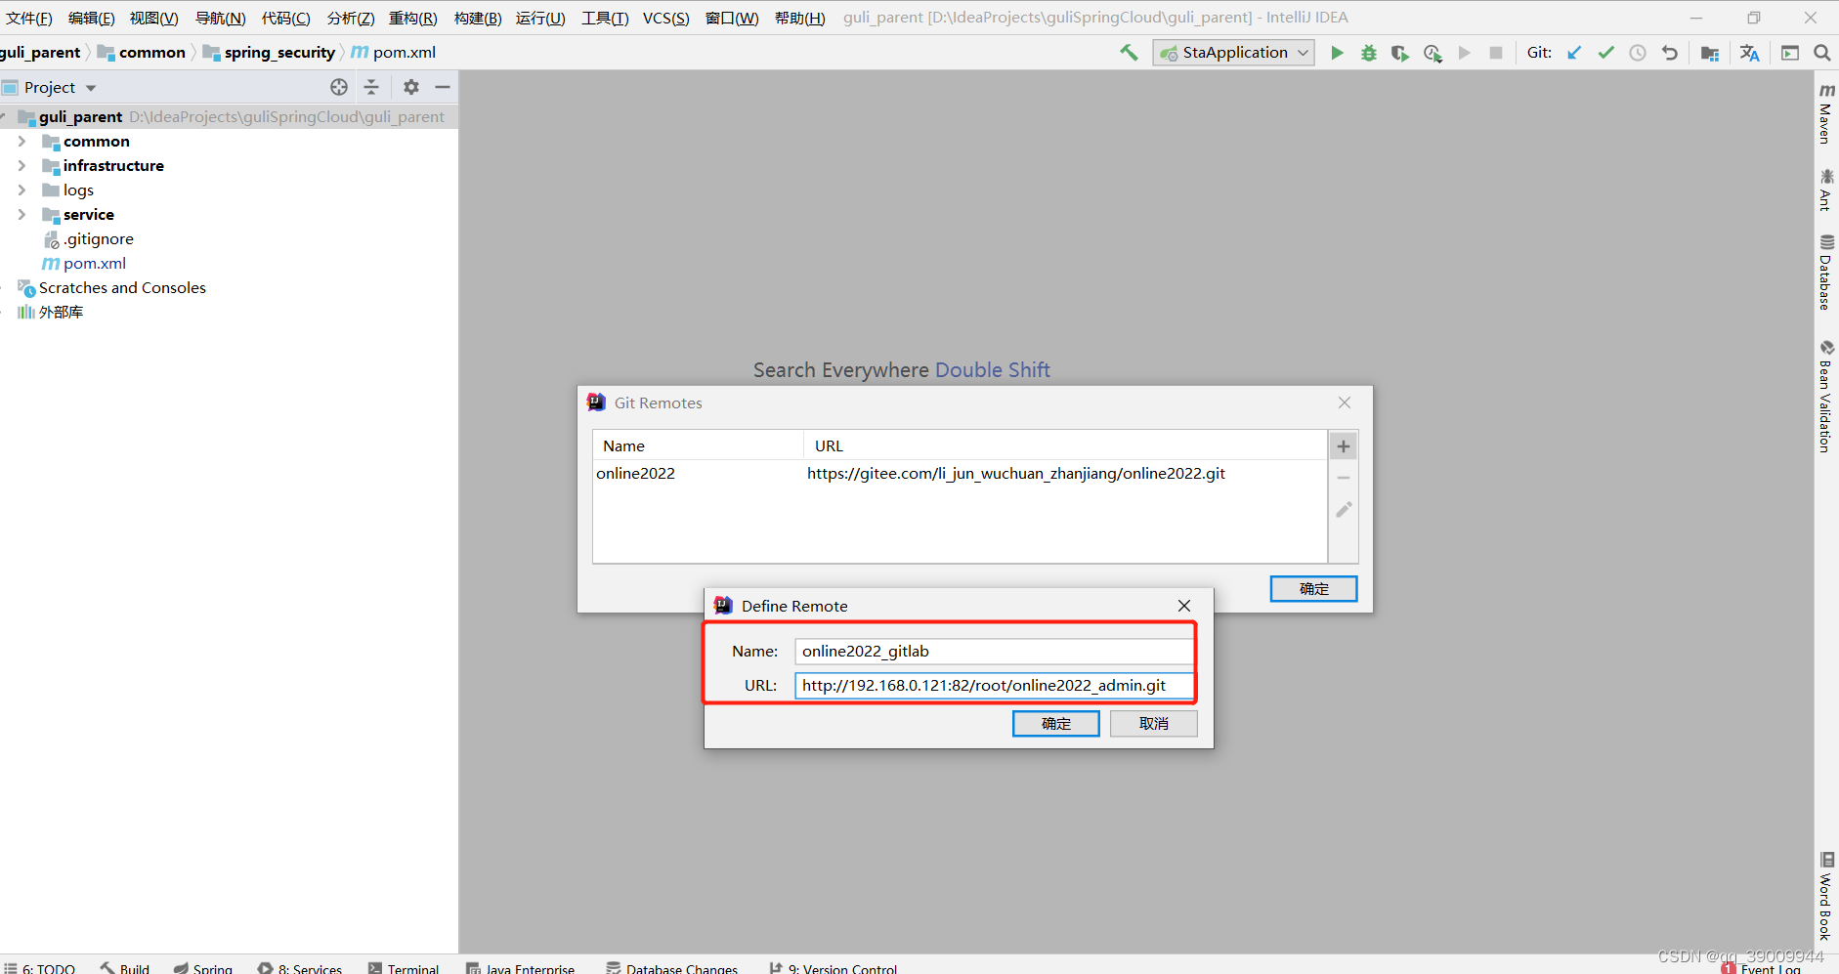Open Project panel gear settings

tap(411, 87)
